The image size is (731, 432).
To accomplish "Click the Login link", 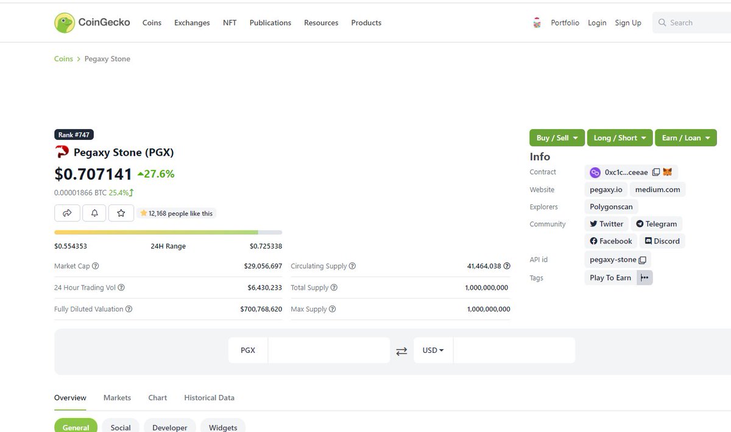I will pyautogui.click(x=597, y=23).
